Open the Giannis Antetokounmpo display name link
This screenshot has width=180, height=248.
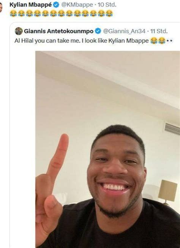point(59,31)
